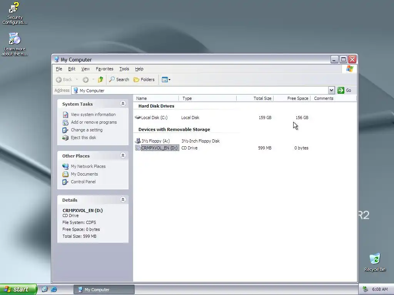This screenshot has width=394, height=295.
Task: Select 3½ Floppy (A:) drive
Action: coord(155,141)
